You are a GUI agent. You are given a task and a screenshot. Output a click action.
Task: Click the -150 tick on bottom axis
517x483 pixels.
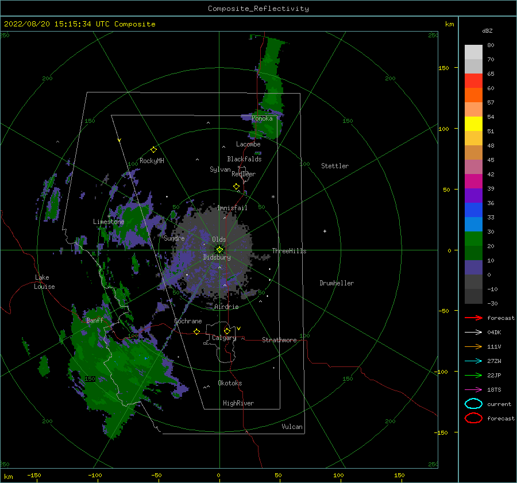34,476
